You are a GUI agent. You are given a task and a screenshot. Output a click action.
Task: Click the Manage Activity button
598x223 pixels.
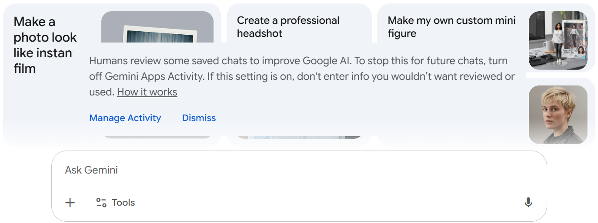point(125,118)
